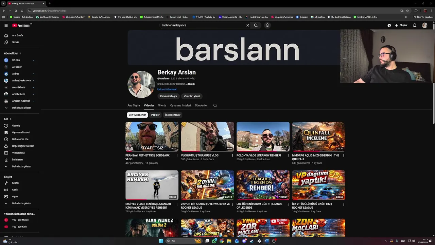This screenshot has width=435, height=245.
Task: Open LOL ÖĞRENİYORUM GÜN 1 video title
Action: (259, 206)
